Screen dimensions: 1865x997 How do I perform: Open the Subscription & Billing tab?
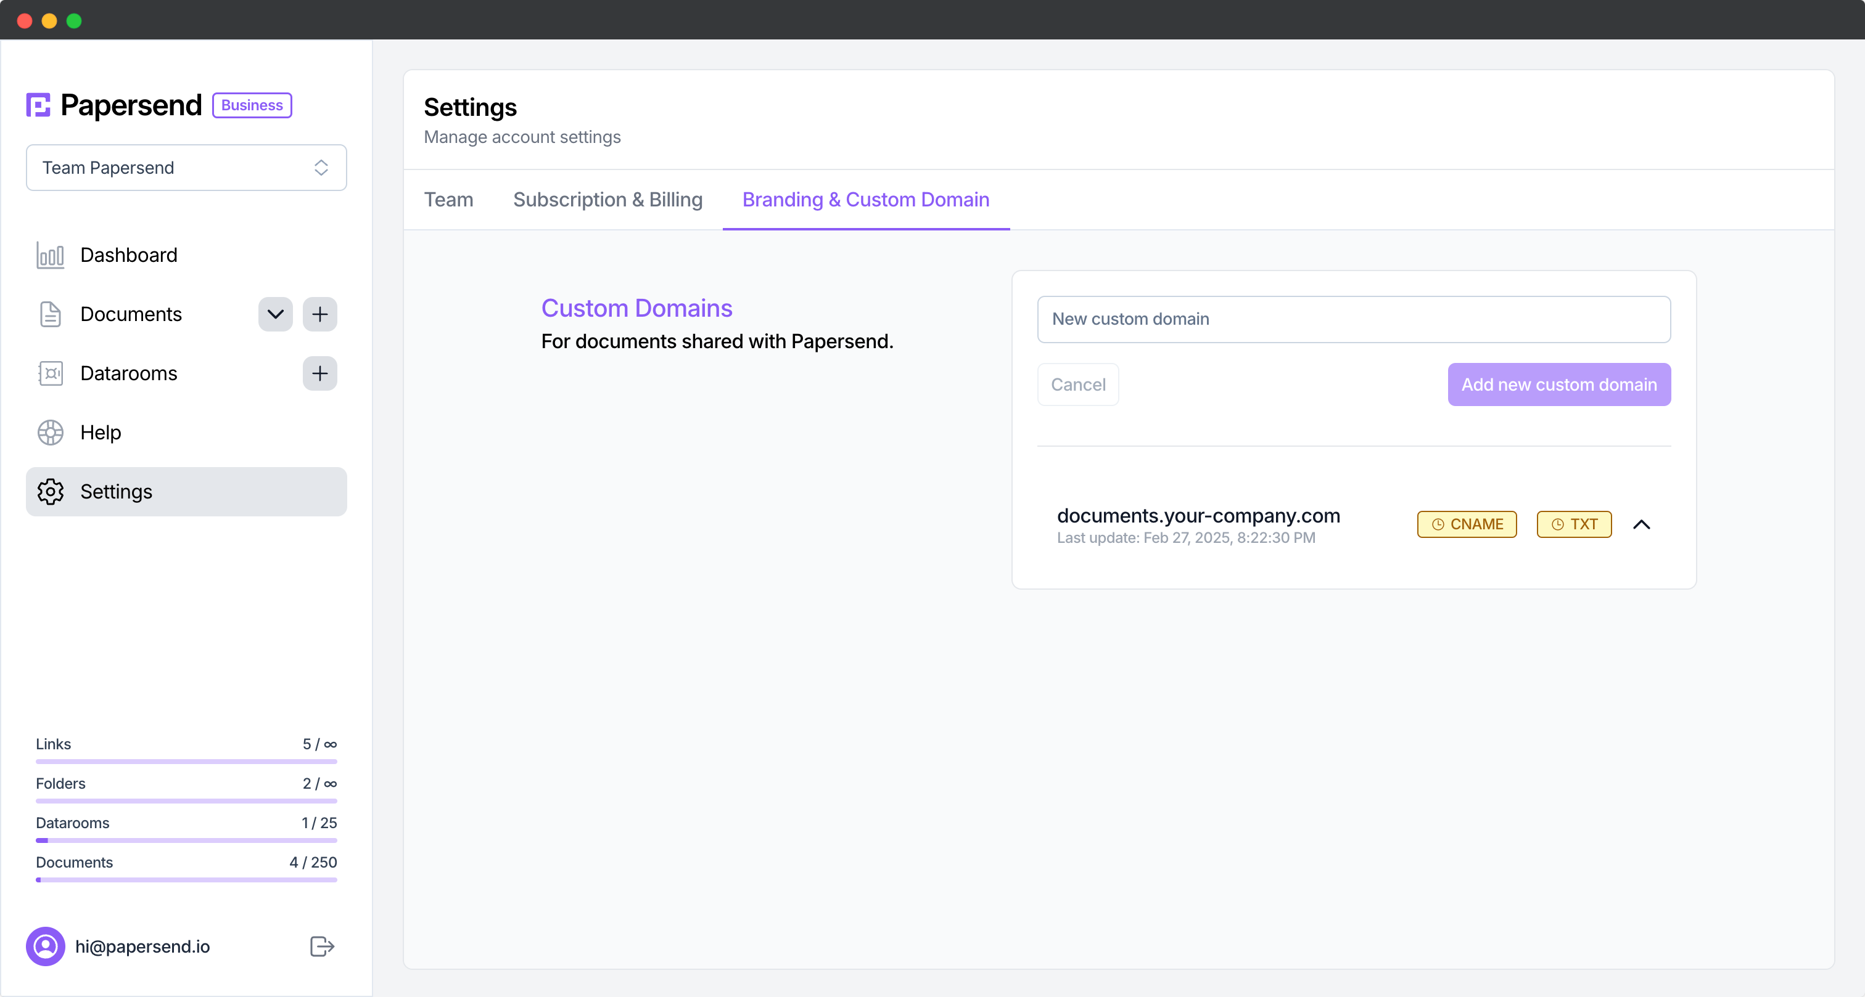click(607, 200)
